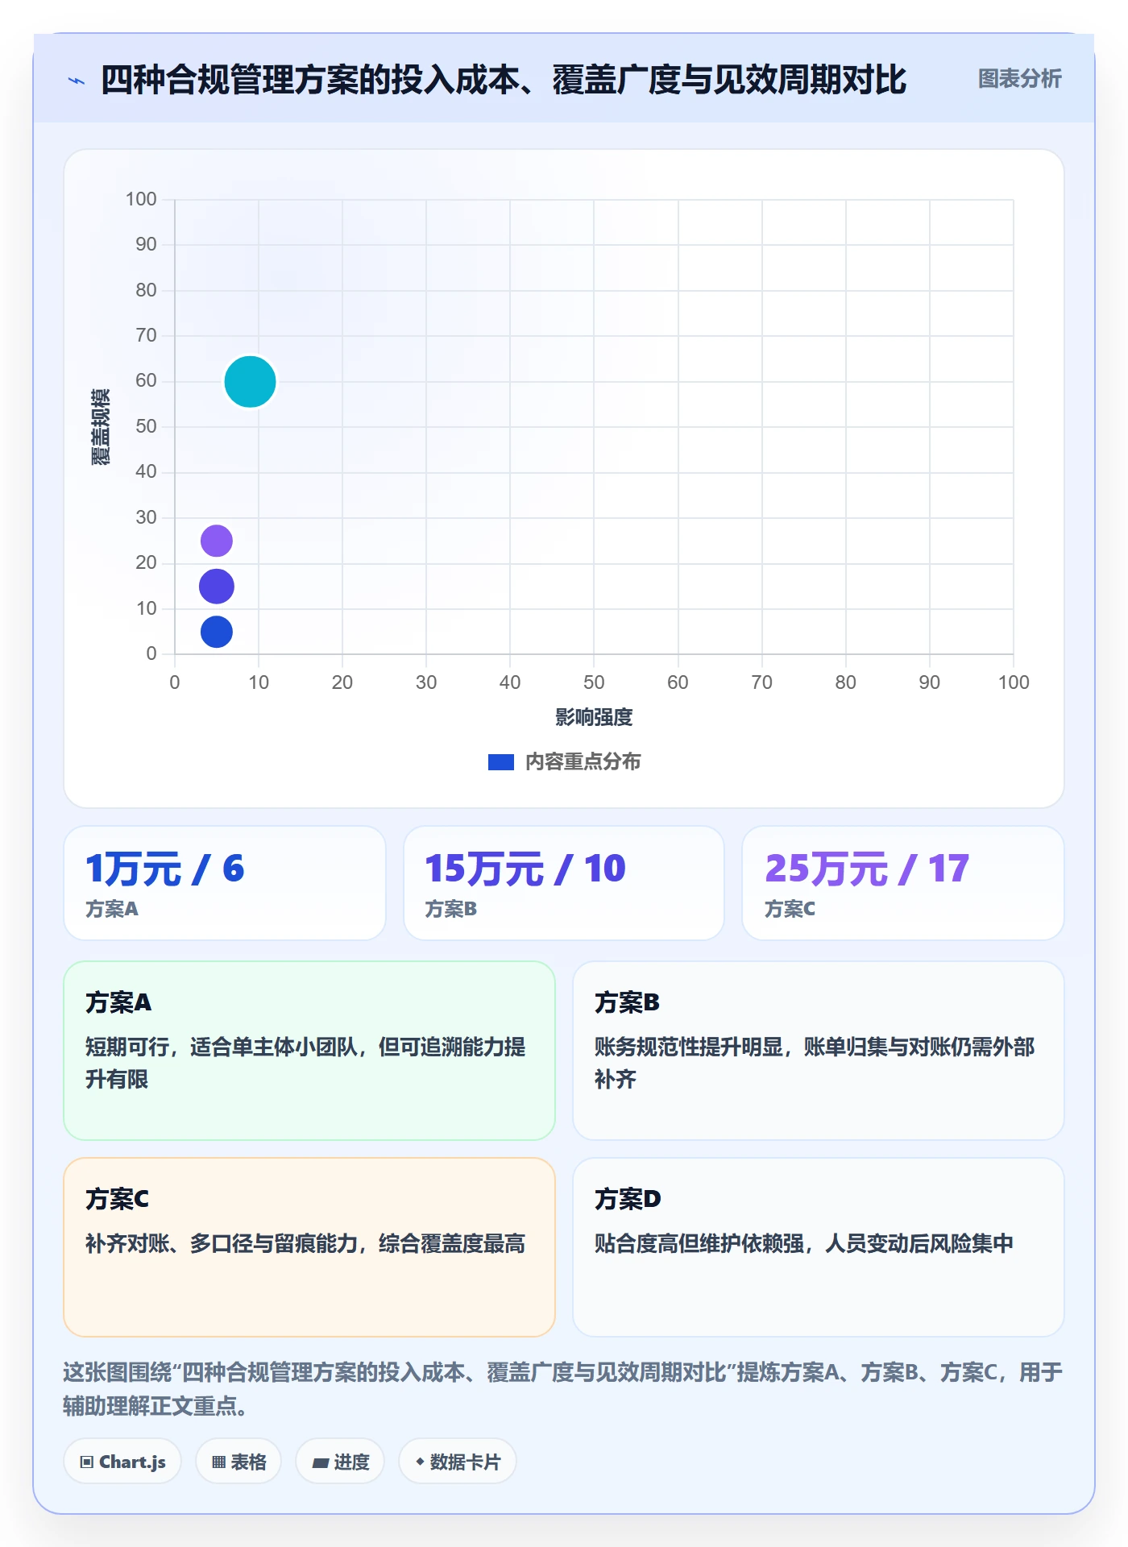Screen dimensions: 1128x1547
Task: Click the 影响强度 x-axis title
Action: (594, 717)
